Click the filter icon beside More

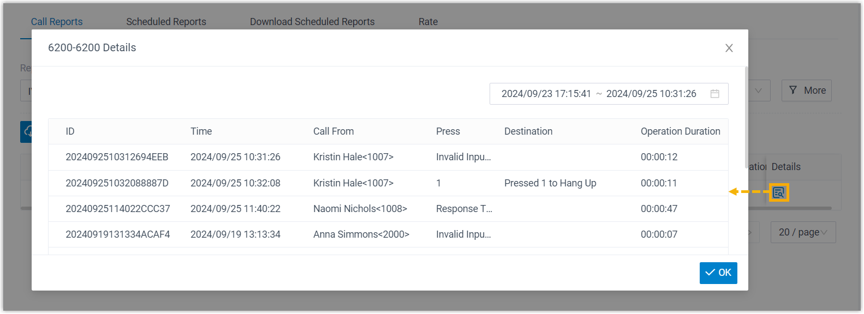pos(793,90)
